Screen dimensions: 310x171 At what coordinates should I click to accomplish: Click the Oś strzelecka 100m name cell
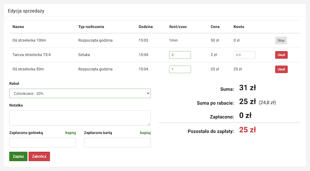coord(29,40)
